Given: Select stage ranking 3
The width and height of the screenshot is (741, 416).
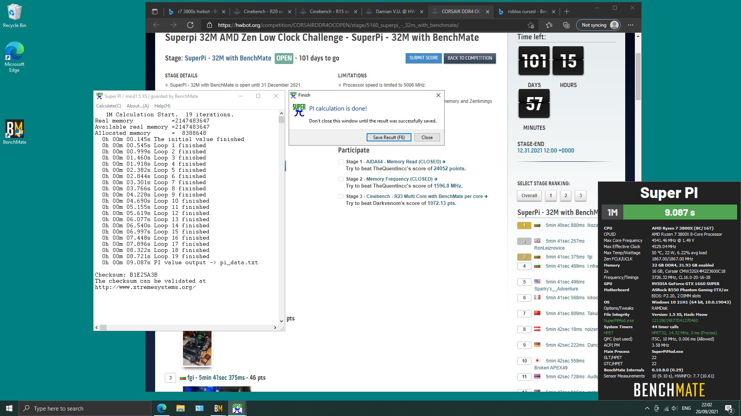Looking at the screenshot, I should (x=580, y=196).
